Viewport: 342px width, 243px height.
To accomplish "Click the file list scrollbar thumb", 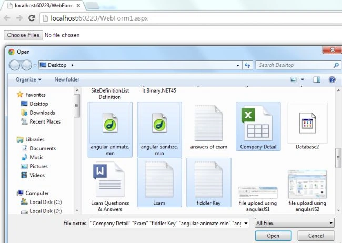I will point(338,158).
